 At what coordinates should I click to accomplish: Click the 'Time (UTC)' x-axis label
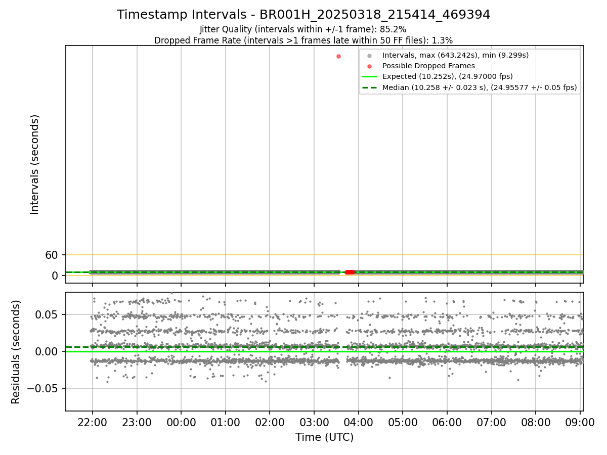[324, 437]
